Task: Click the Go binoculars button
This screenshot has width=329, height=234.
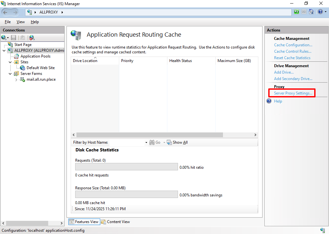Action: click(155, 142)
